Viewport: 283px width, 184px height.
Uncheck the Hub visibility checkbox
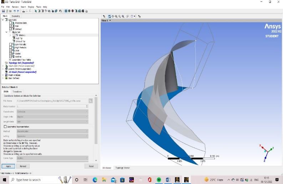tap(10, 26)
